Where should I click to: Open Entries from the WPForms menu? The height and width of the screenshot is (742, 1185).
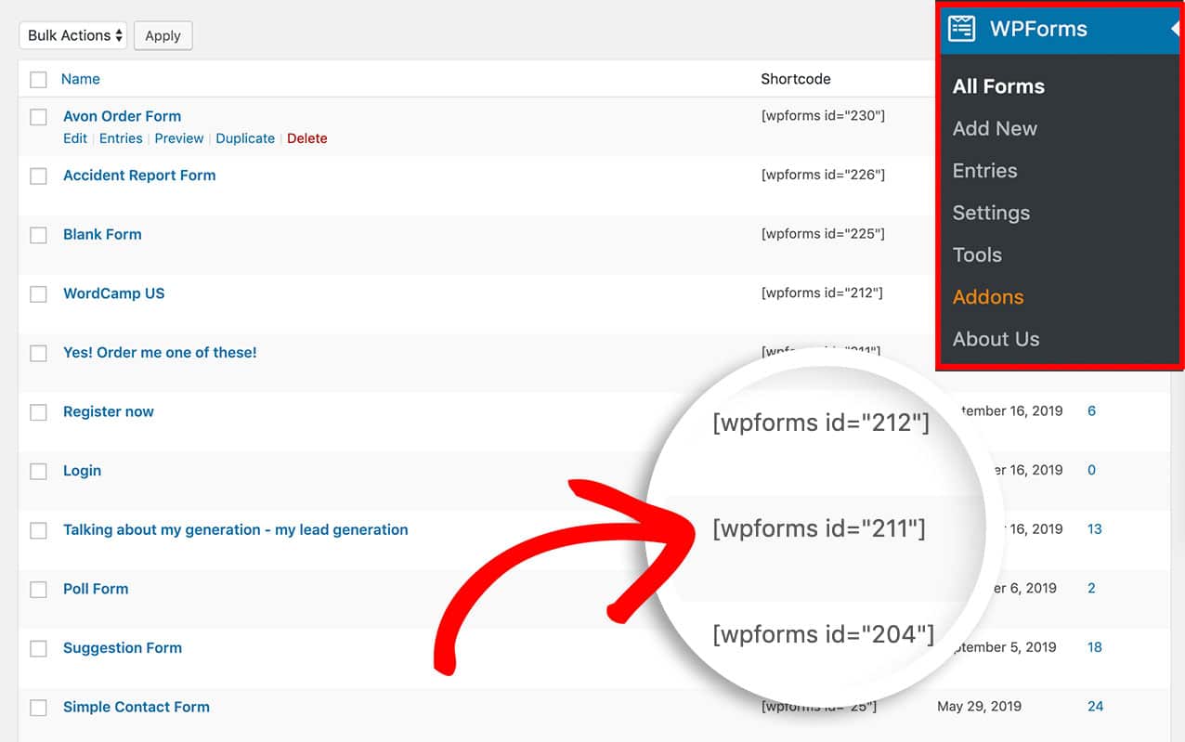click(x=984, y=171)
